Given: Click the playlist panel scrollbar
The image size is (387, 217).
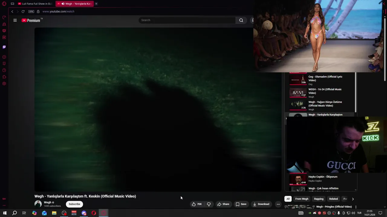Looking at the screenshot, I should point(356,92).
